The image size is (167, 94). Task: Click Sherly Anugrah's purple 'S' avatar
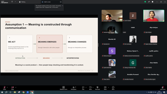point(112,51)
